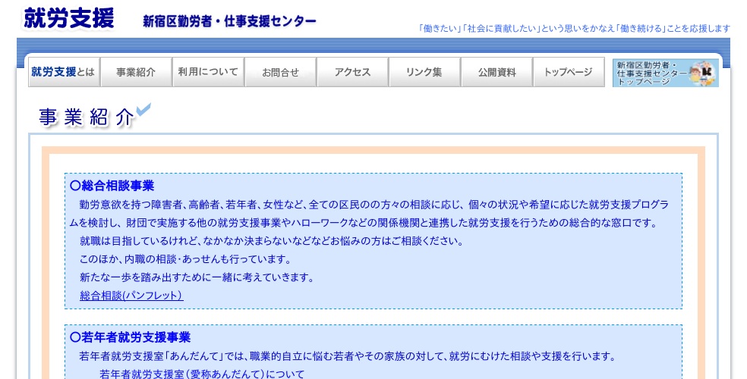
Task: Open the 就労支援とは navigation tab
Action: pyautogui.click(x=63, y=72)
